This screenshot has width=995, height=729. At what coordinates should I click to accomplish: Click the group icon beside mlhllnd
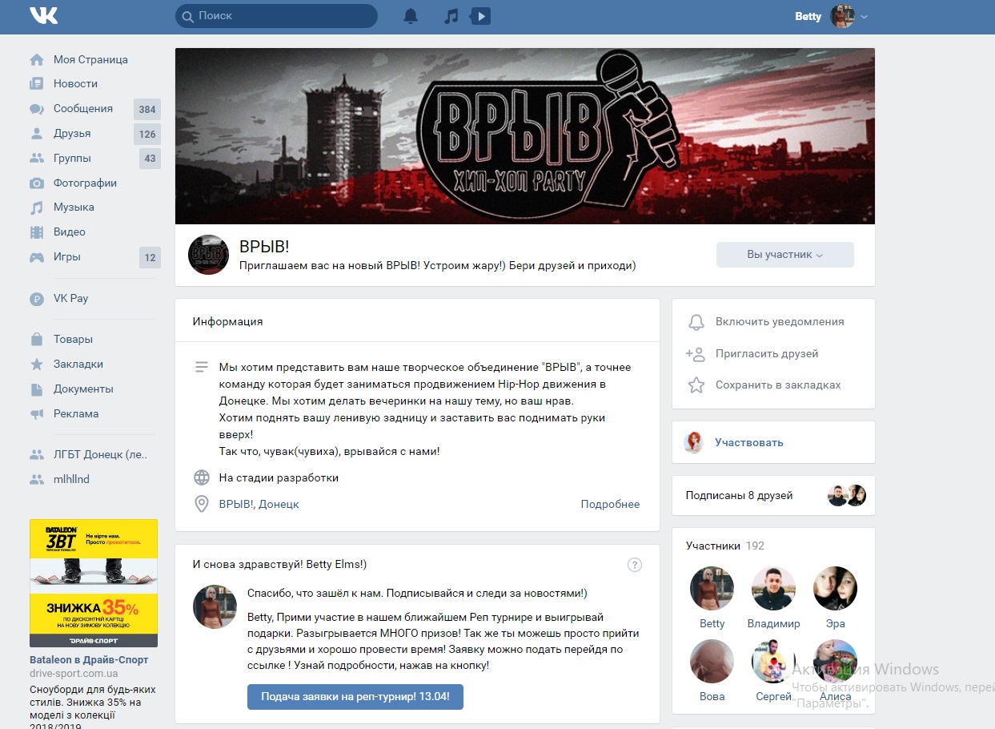37,480
